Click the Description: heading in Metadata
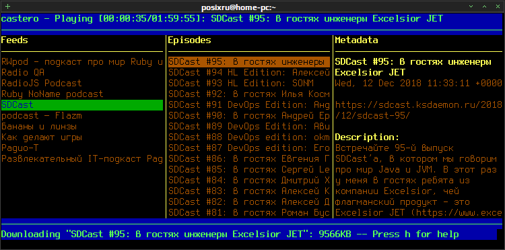505x250 pixels. 367,137
